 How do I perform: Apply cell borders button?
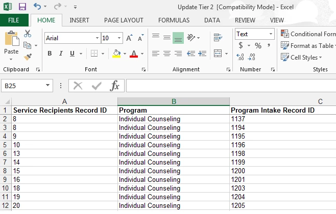point(94,53)
